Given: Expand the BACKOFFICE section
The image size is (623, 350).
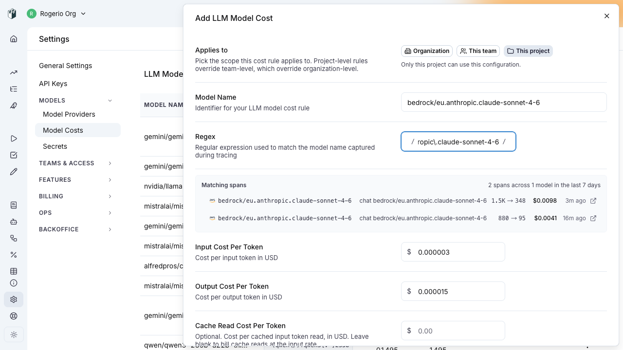Looking at the screenshot, I should (x=76, y=229).
